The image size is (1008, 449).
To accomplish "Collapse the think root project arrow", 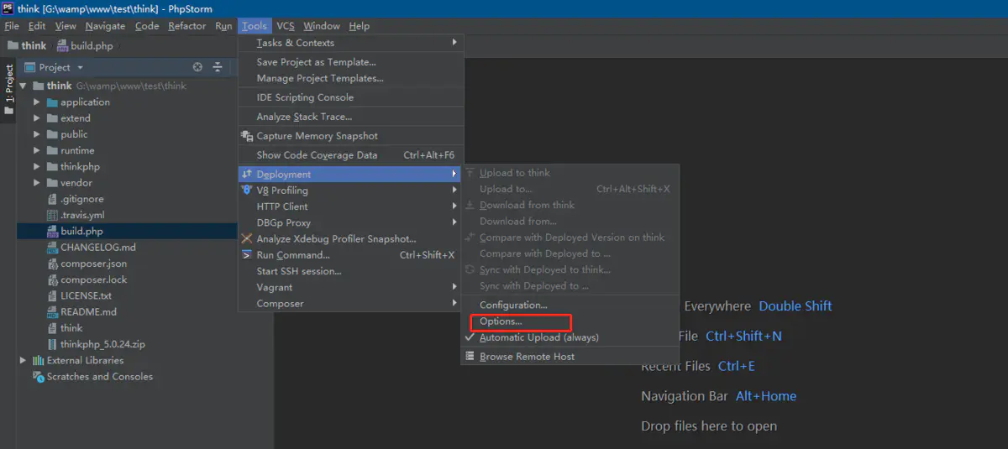I will (x=24, y=86).
